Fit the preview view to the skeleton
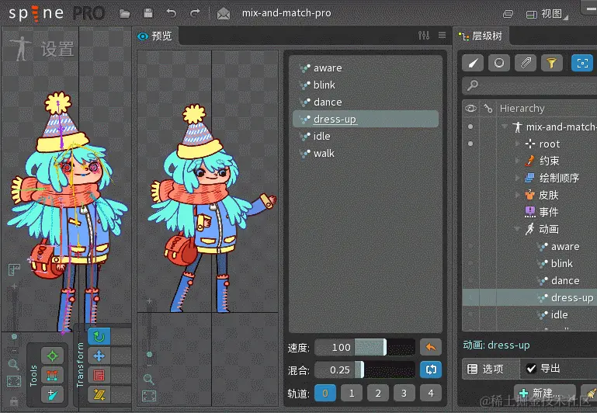 (x=149, y=396)
